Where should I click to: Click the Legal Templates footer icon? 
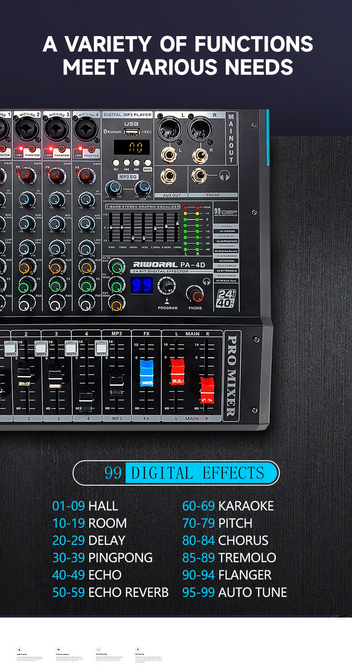(x=19, y=650)
